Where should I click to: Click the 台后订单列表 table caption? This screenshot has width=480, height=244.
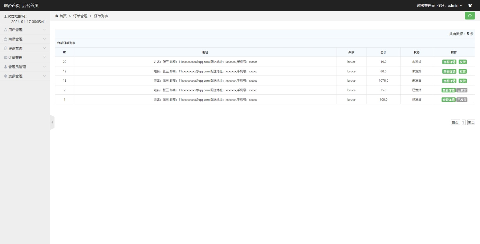point(66,43)
